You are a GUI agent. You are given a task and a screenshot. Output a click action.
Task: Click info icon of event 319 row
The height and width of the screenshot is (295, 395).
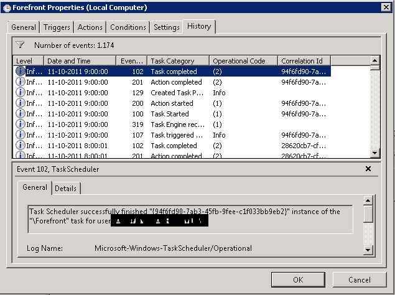pos(21,124)
